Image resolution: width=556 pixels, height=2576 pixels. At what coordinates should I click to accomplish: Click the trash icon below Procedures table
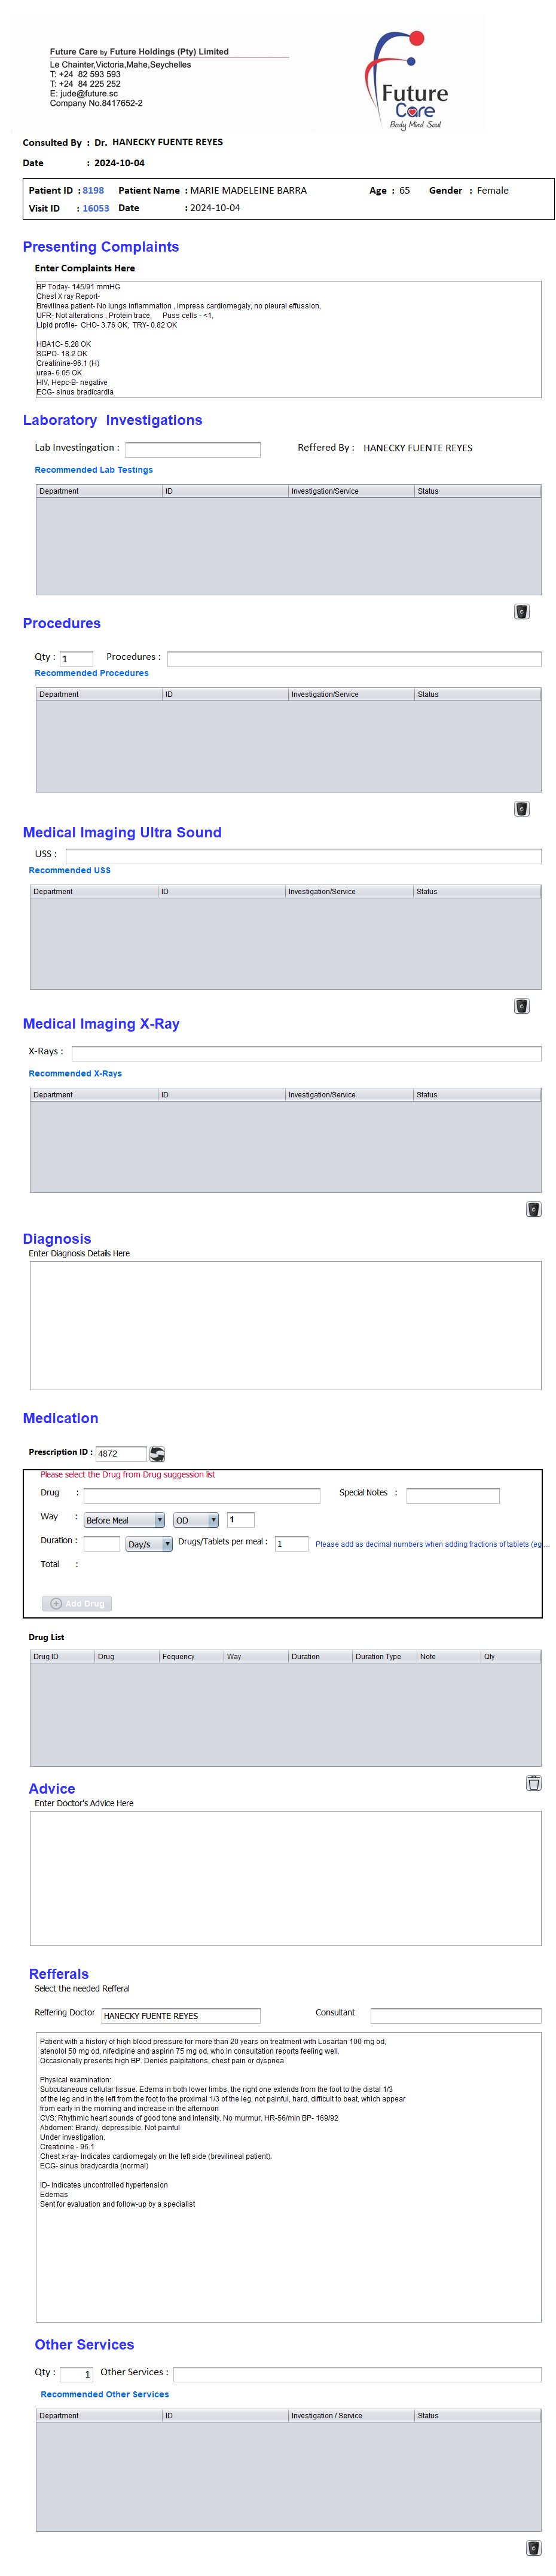[x=521, y=808]
